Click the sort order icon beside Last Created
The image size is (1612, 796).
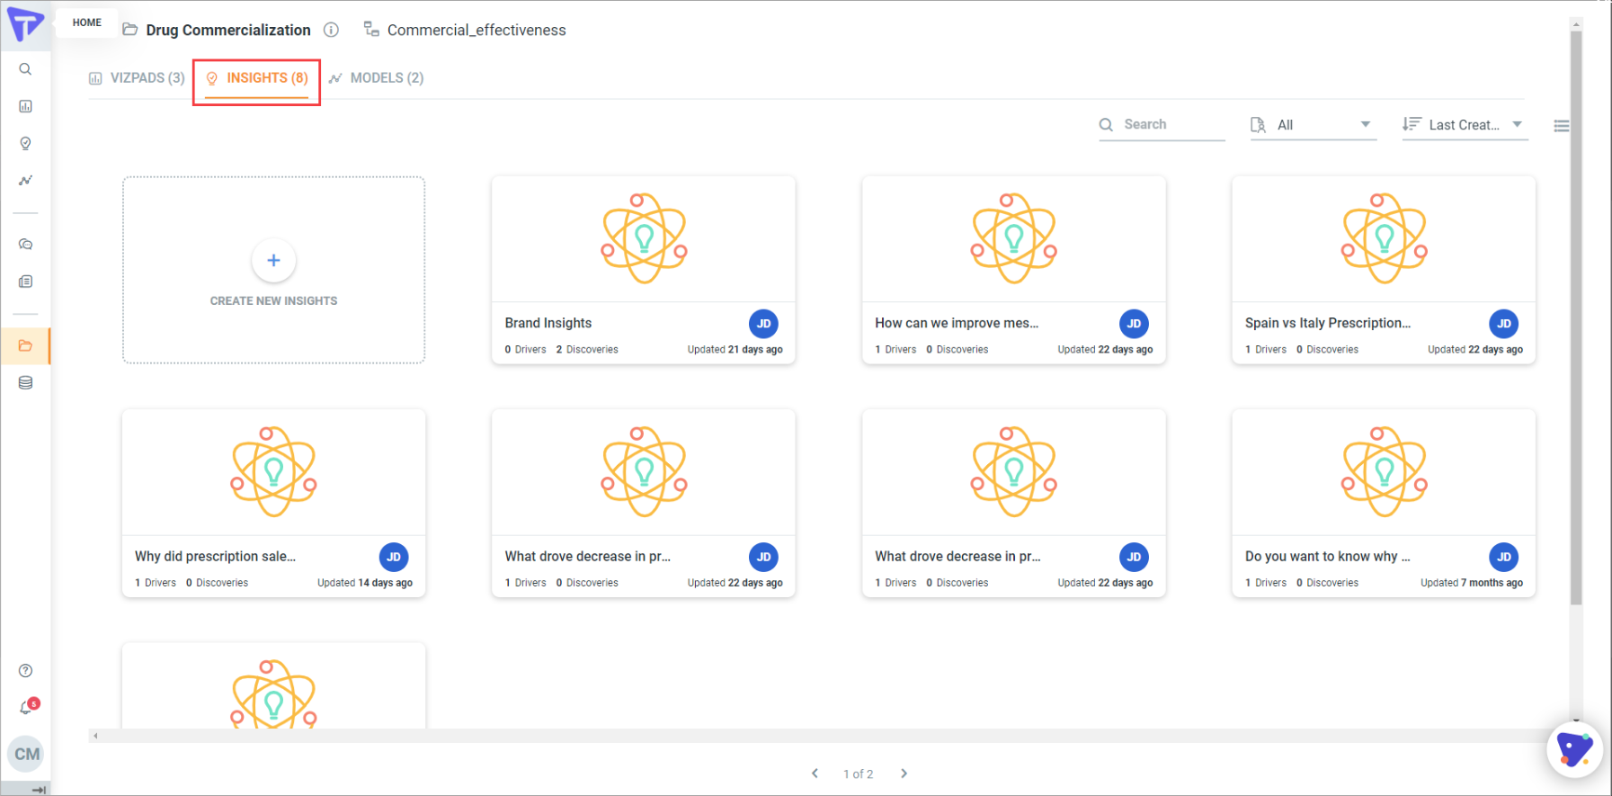coord(1412,124)
